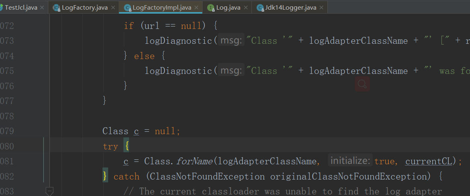Screen dimensions: 470x196
Task: Click the 'null' keyword on line 079
Action: coord(165,131)
